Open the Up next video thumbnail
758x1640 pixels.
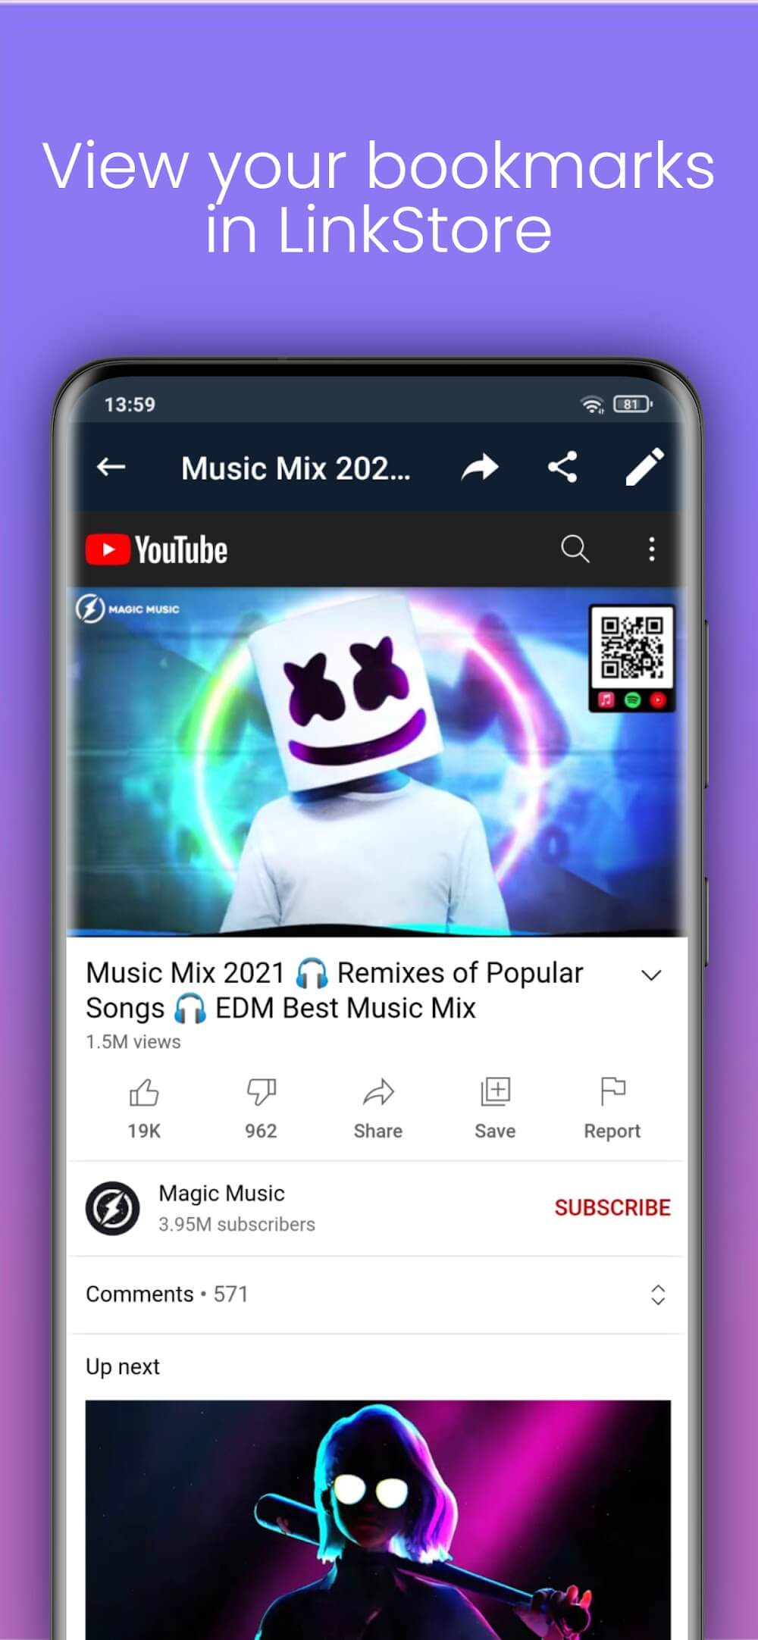pyautogui.click(x=377, y=1516)
